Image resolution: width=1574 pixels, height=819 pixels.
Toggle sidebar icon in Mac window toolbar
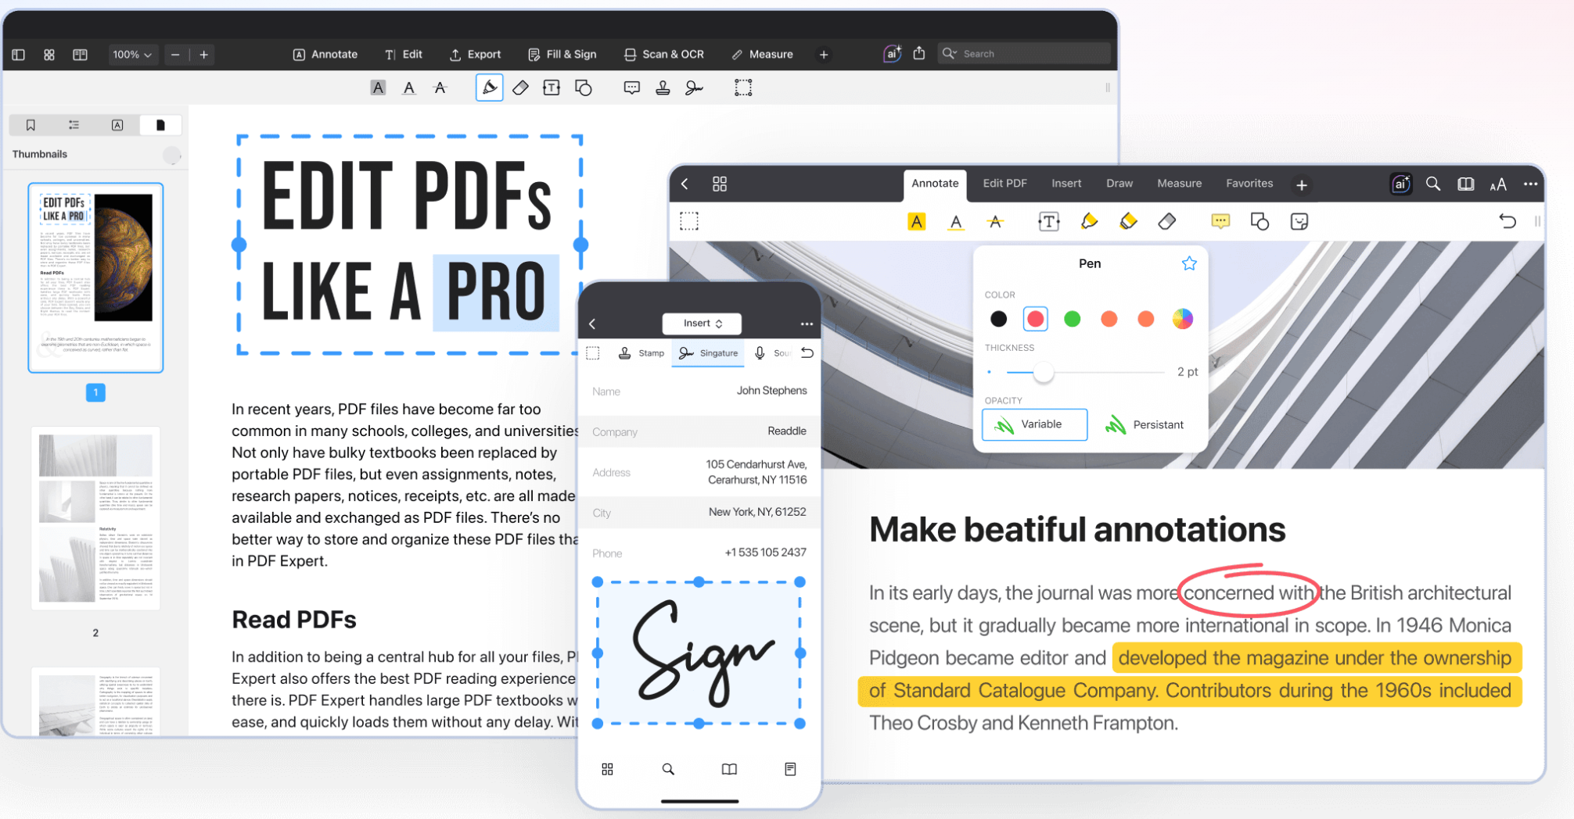coord(19,55)
